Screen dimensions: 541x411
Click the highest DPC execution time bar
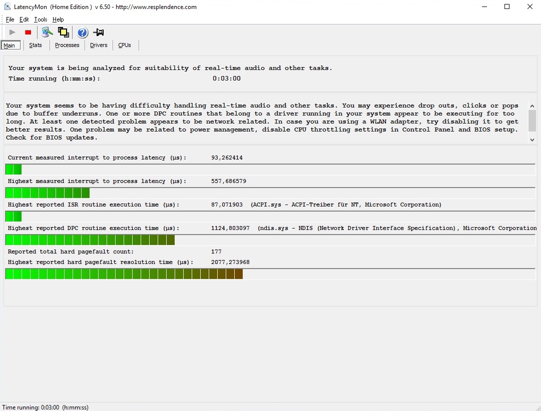coord(270,239)
